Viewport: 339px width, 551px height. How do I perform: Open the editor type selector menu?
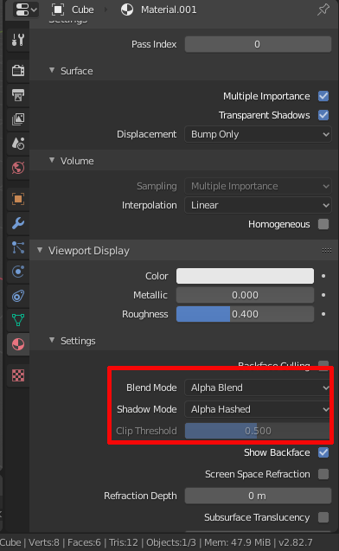pyautogui.click(x=25, y=10)
